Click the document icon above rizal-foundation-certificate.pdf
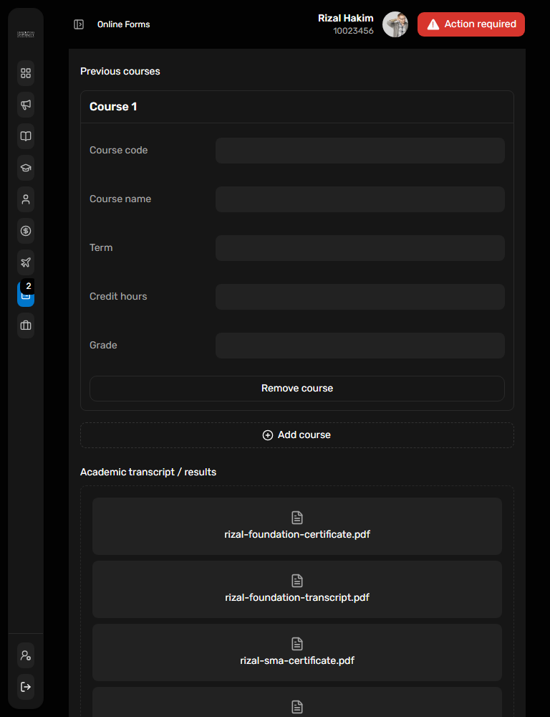 [297, 518]
